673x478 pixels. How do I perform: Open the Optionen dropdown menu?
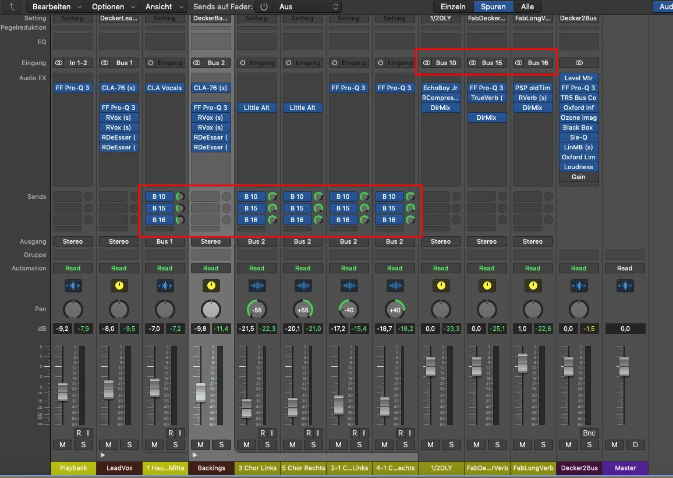coord(113,6)
